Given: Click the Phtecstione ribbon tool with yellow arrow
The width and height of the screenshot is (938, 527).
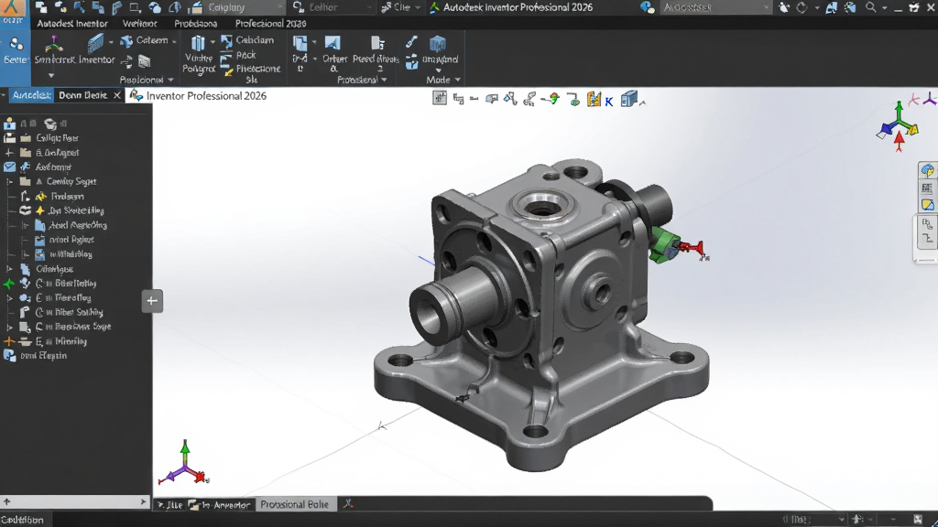Looking at the screenshot, I should [251, 70].
